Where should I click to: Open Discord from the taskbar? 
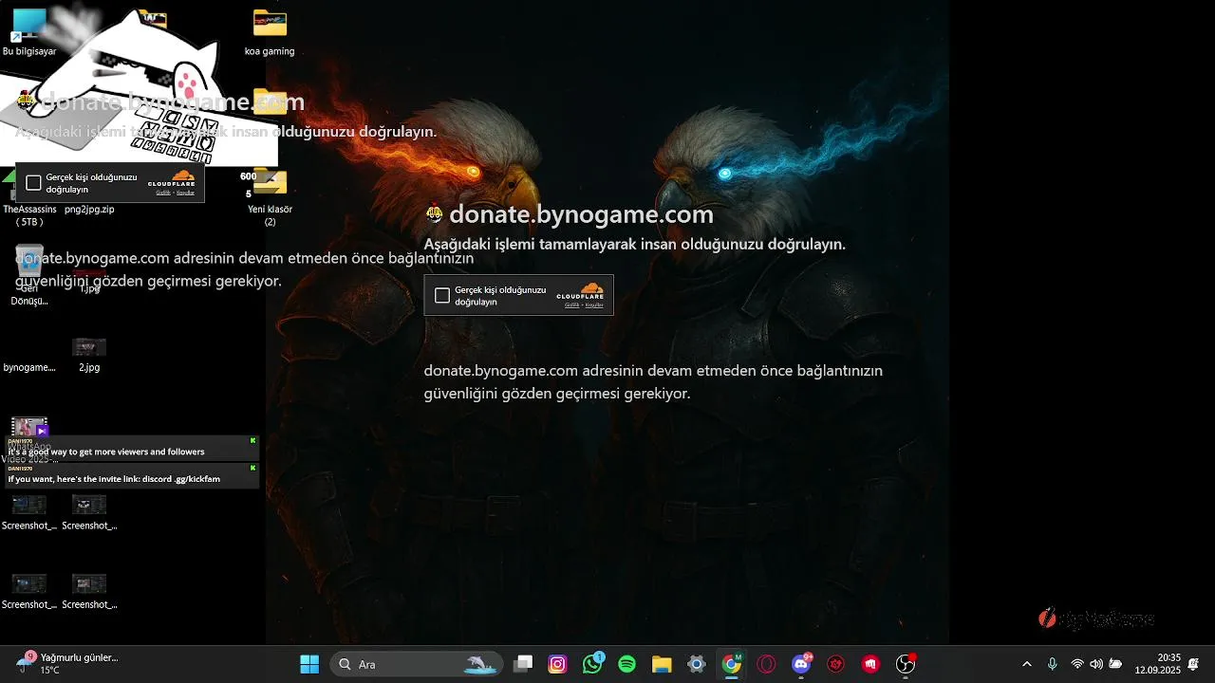tap(801, 664)
